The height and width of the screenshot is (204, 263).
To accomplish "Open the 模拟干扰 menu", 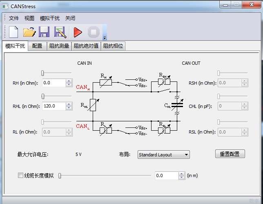I will coord(49,18).
